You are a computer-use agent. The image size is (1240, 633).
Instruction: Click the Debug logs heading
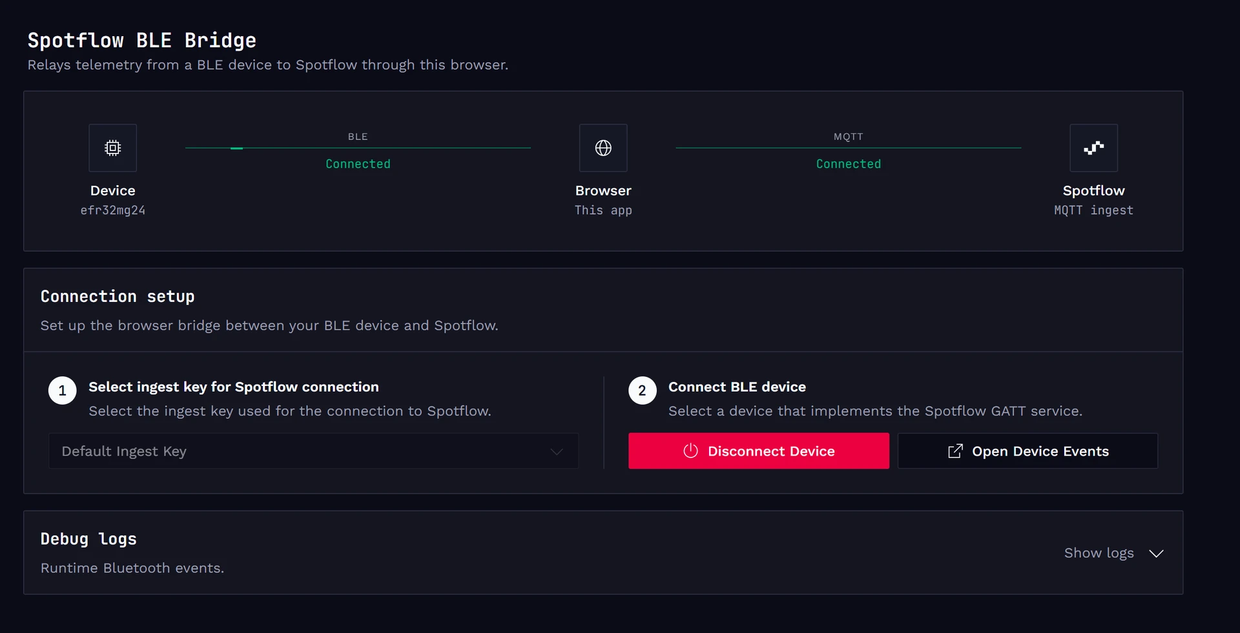[88, 539]
